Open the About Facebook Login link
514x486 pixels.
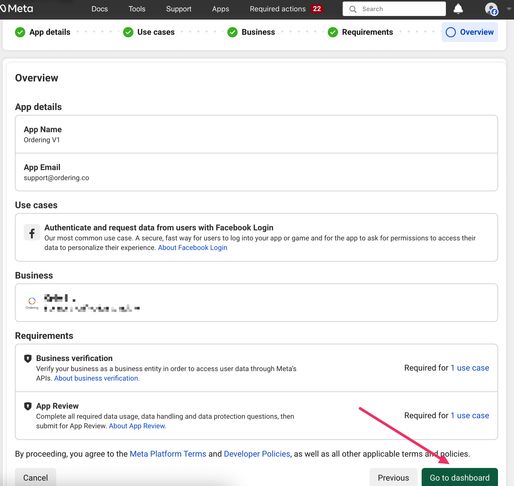192,248
